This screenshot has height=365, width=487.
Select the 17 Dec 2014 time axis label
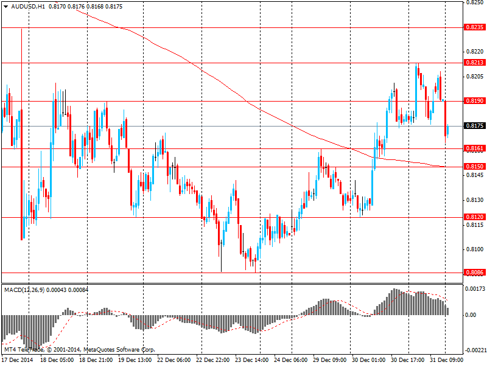pyautogui.click(x=18, y=360)
